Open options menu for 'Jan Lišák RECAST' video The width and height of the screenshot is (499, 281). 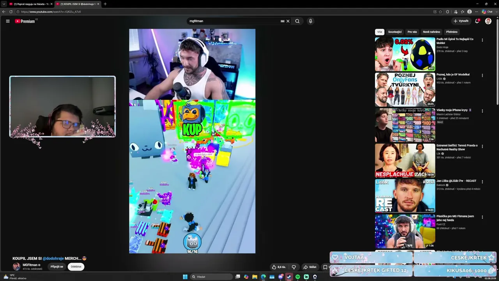click(x=482, y=182)
